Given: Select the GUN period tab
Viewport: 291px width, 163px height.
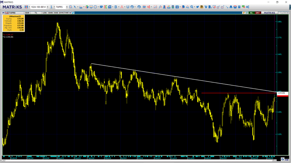Looking at the screenshot, I should pyautogui.click(x=27, y=13).
